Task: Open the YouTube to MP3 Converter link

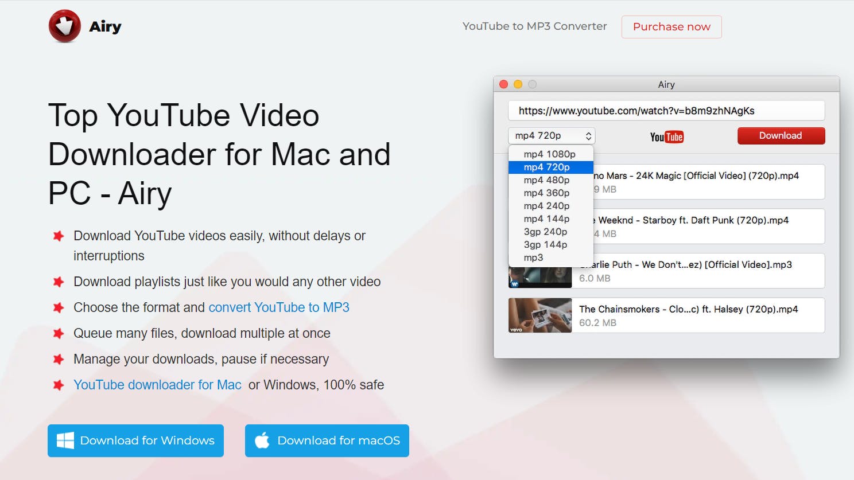Action: tap(534, 26)
